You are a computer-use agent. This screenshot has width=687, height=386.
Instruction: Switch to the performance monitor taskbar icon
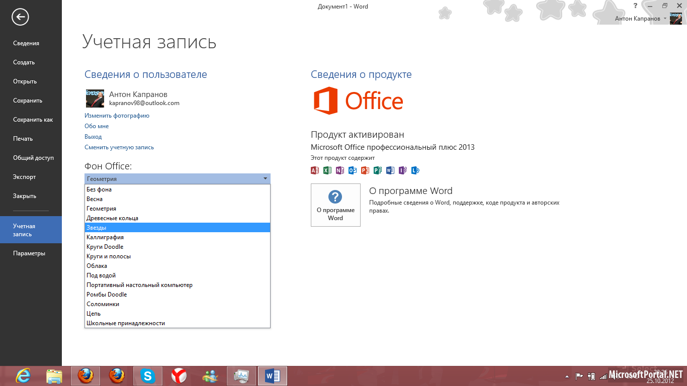tap(241, 375)
